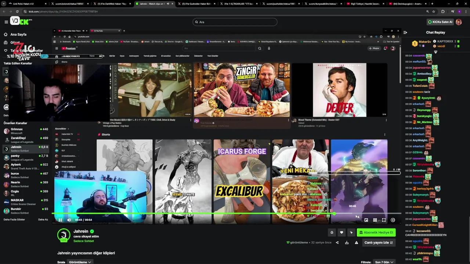Share the clip via share icon
The image size is (470, 264).
[x=337, y=242]
